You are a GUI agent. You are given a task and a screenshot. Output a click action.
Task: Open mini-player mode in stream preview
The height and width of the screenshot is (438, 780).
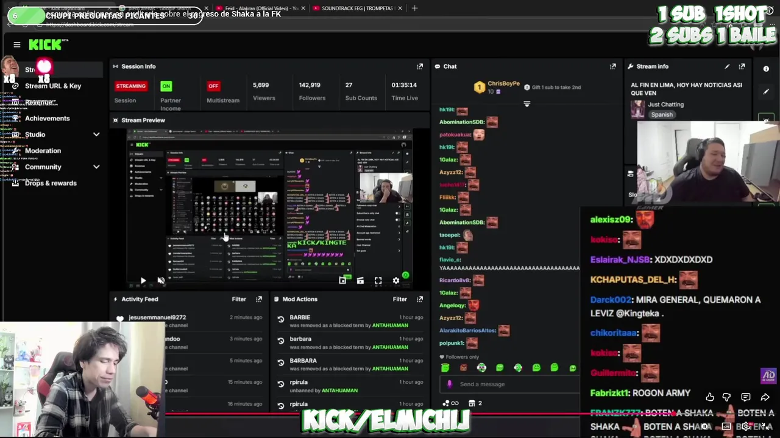pyautogui.click(x=342, y=280)
